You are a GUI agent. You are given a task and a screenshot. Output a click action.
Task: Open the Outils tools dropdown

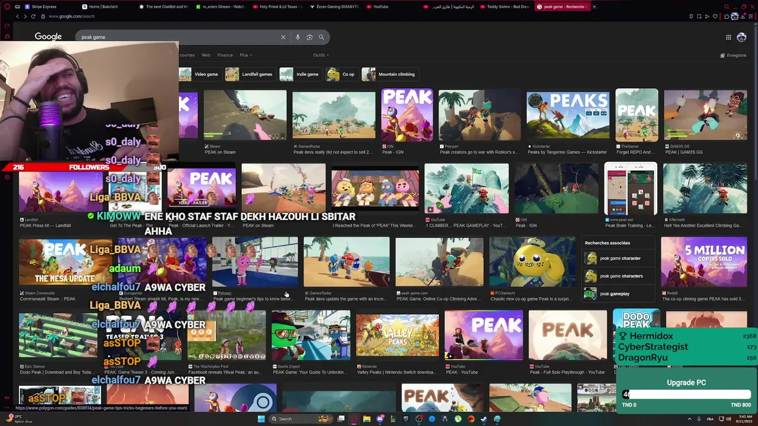pyautogui.click(x=321, y=55)
